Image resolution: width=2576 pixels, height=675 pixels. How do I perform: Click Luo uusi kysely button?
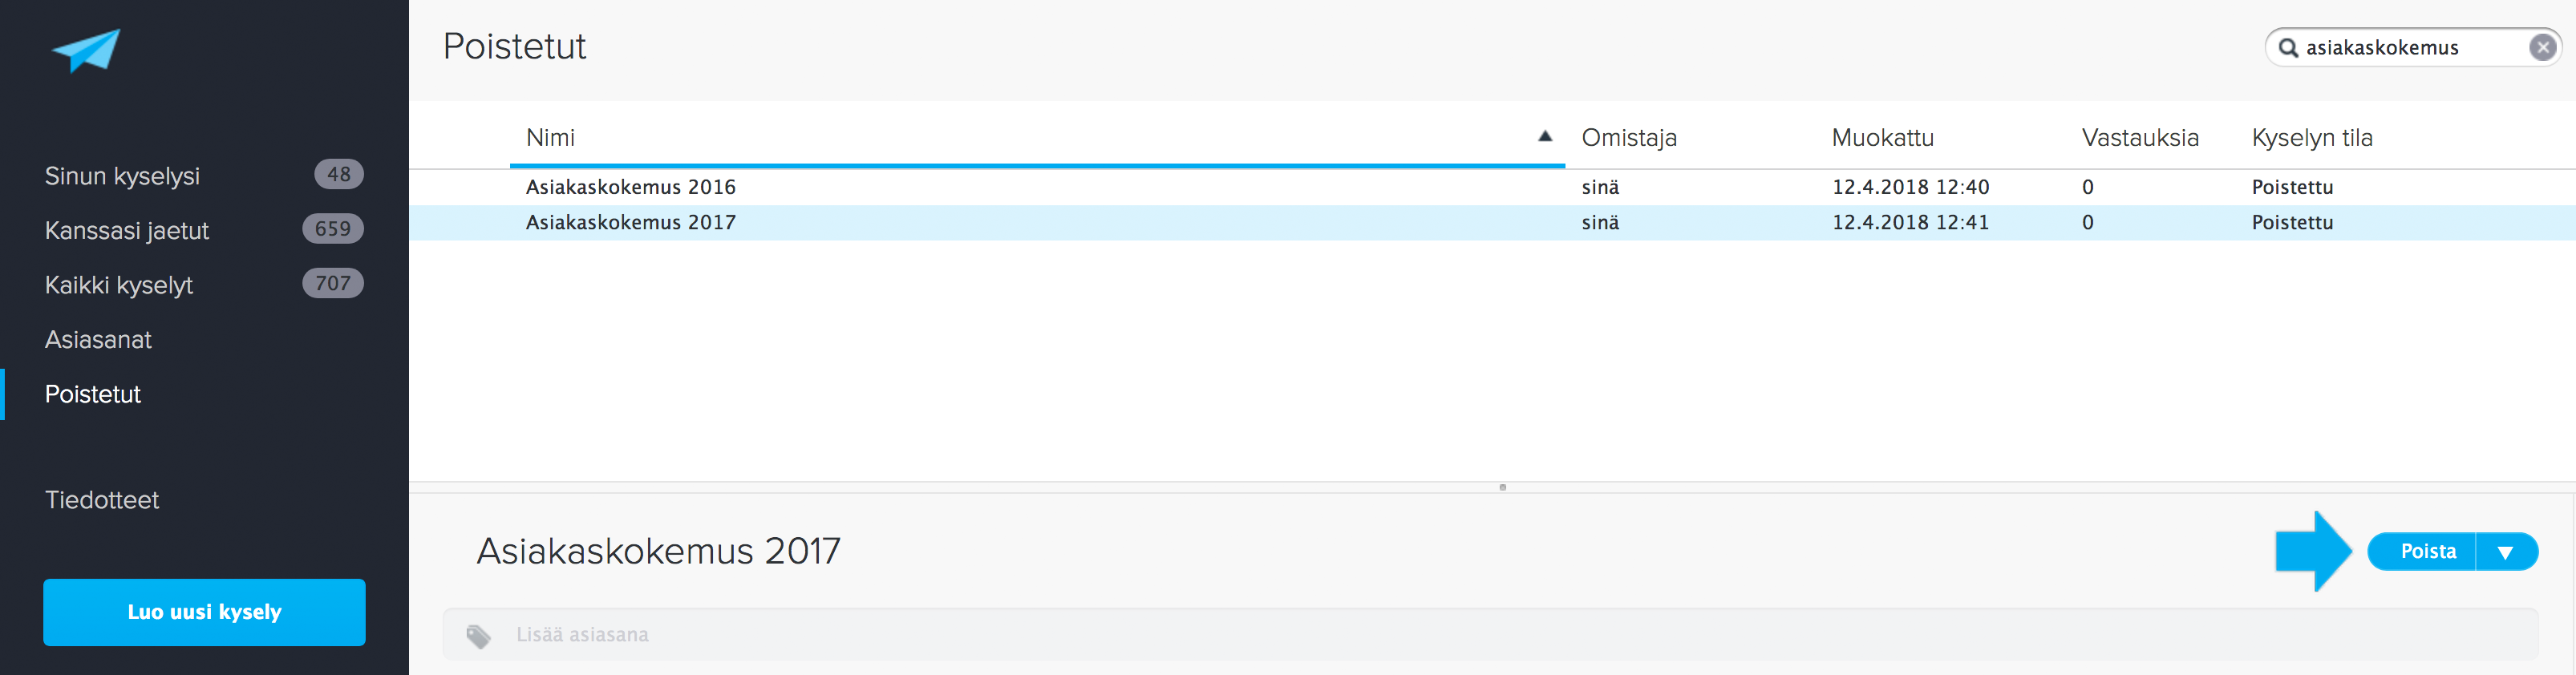(204, 612)
